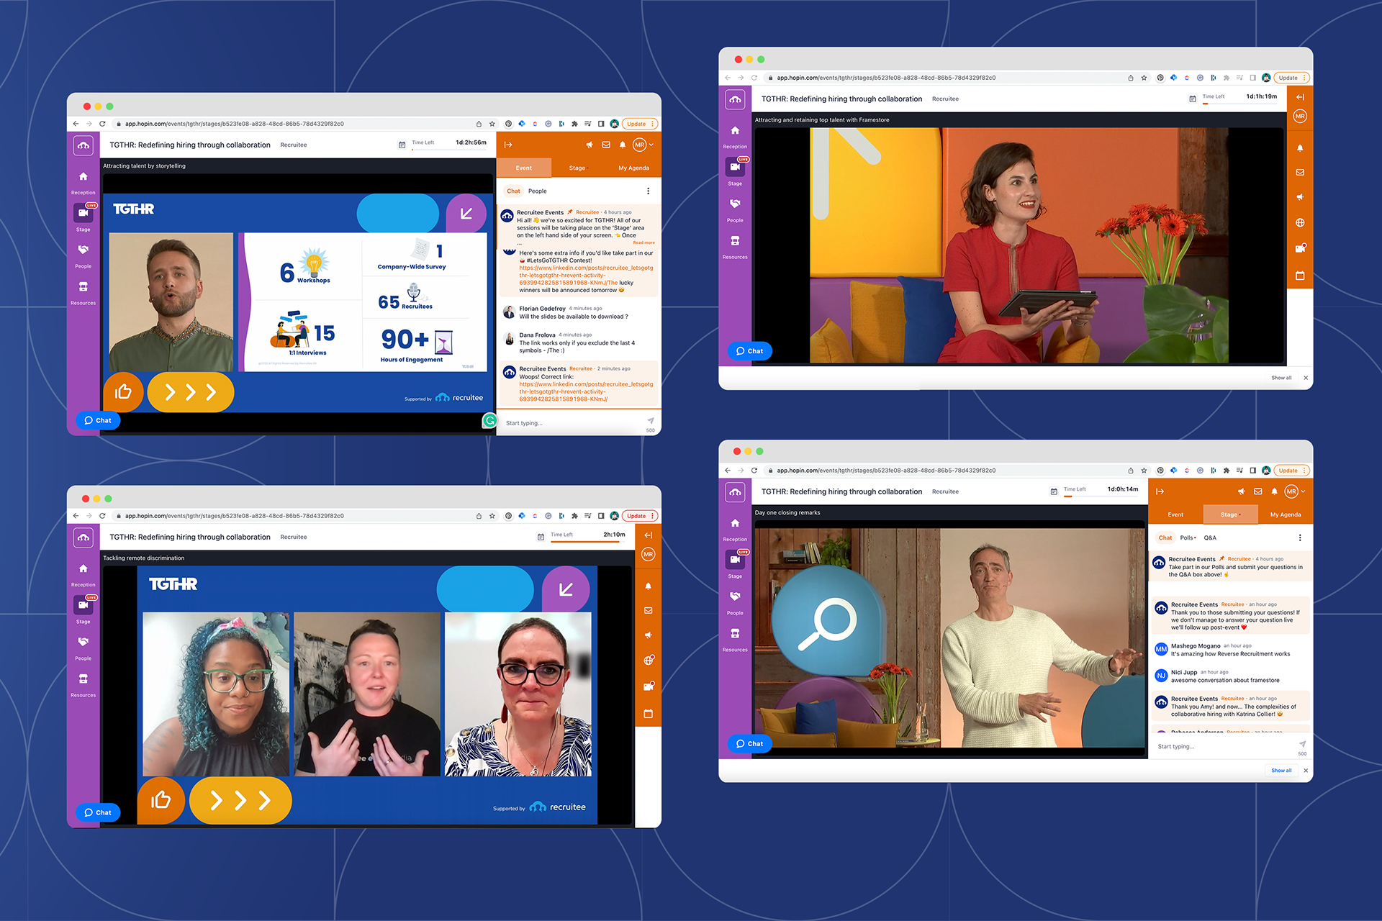The height and width of the screenshot is (921, 1382).
Task: Click the Time Left progress bar in the closing remarks window
Action: coord(1101,496)
